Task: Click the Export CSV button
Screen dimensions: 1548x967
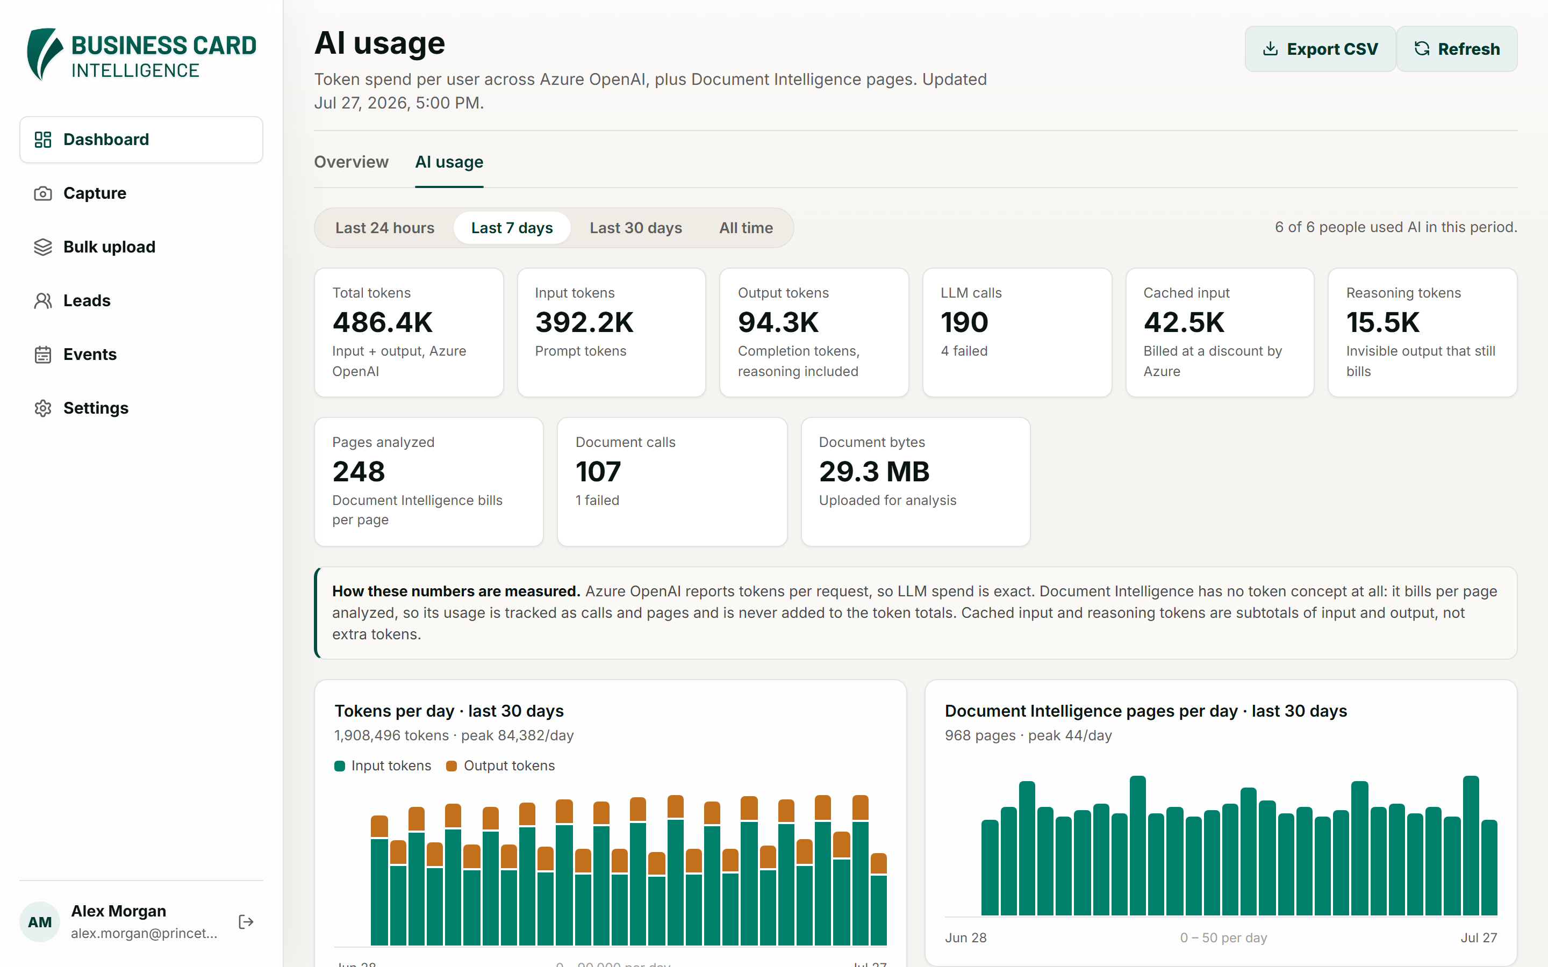Action: coord(1320,48)
